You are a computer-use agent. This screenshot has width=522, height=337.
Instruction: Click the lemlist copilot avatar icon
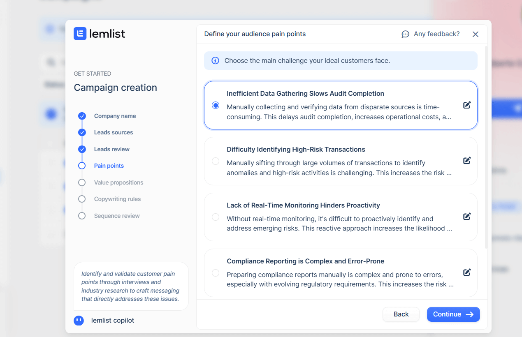point(79,321)
